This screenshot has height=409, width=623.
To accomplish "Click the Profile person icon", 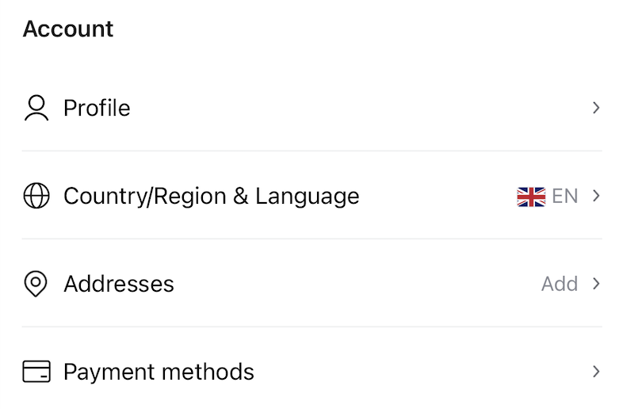I will [36, 108].
